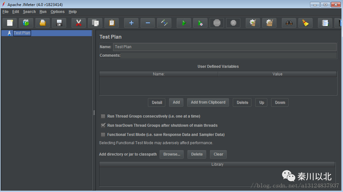Click the New test plan icon
The image size is (343, 192).
[x=10, y=23]
